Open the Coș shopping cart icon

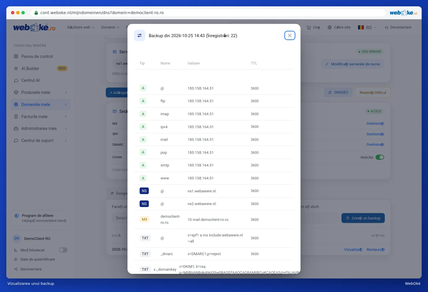click(309, 27)
